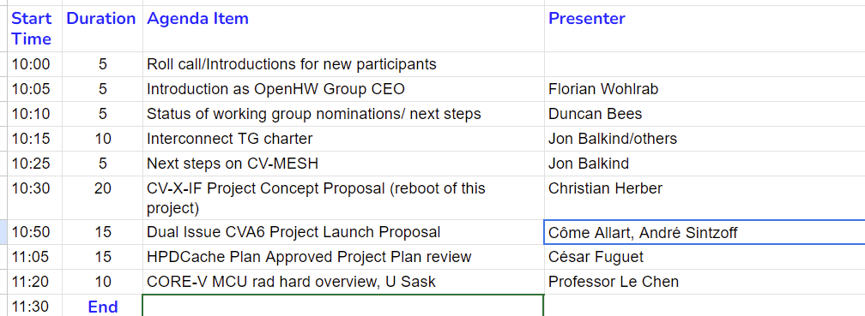Viewport: 865px width, 316px height.
Task: Click the empty agenda cell beside End
Action: (x=343, y=306)
